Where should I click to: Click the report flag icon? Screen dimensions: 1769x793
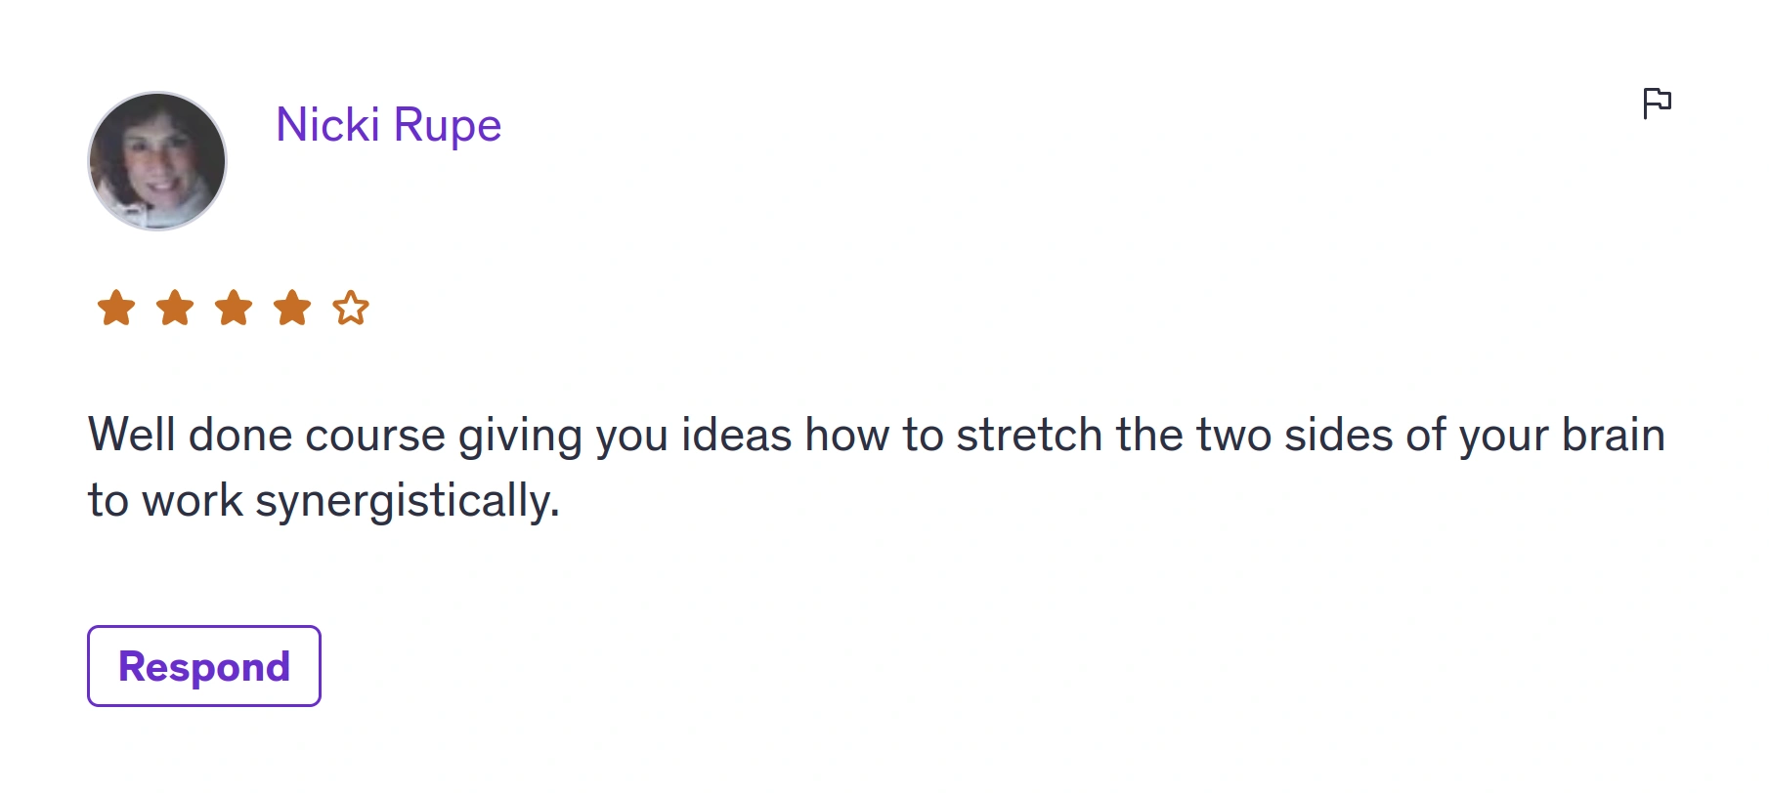(1657, 103)
